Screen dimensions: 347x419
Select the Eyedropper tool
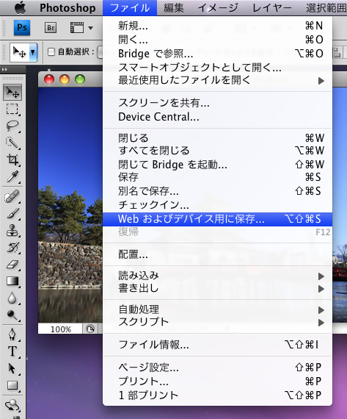[x=12, y=176]
